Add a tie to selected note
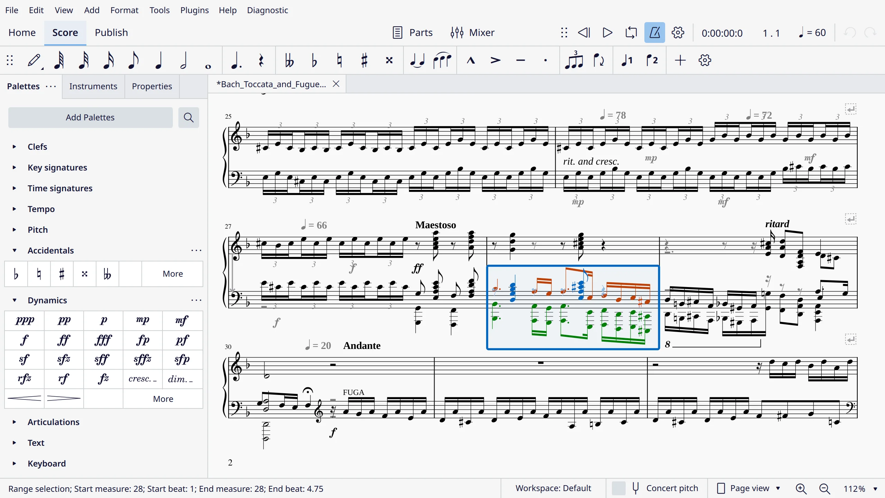This screenshot has width=885, height=498. (x=417, y=61)
